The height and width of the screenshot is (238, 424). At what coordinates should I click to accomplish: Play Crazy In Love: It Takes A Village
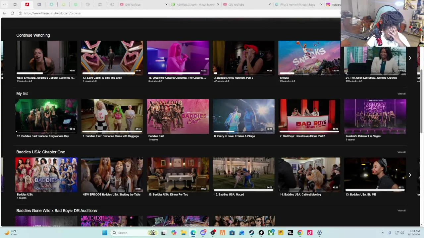point(243,116)
